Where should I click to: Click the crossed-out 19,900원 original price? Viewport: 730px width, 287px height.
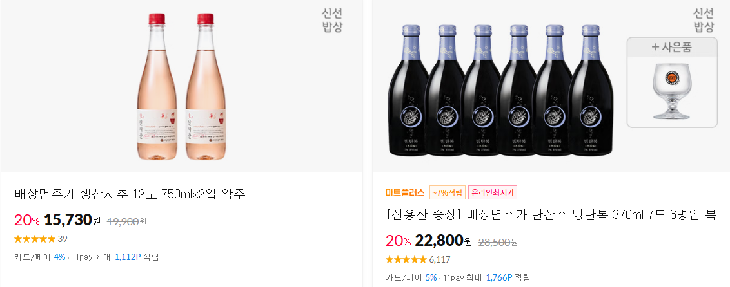(126, 222)
